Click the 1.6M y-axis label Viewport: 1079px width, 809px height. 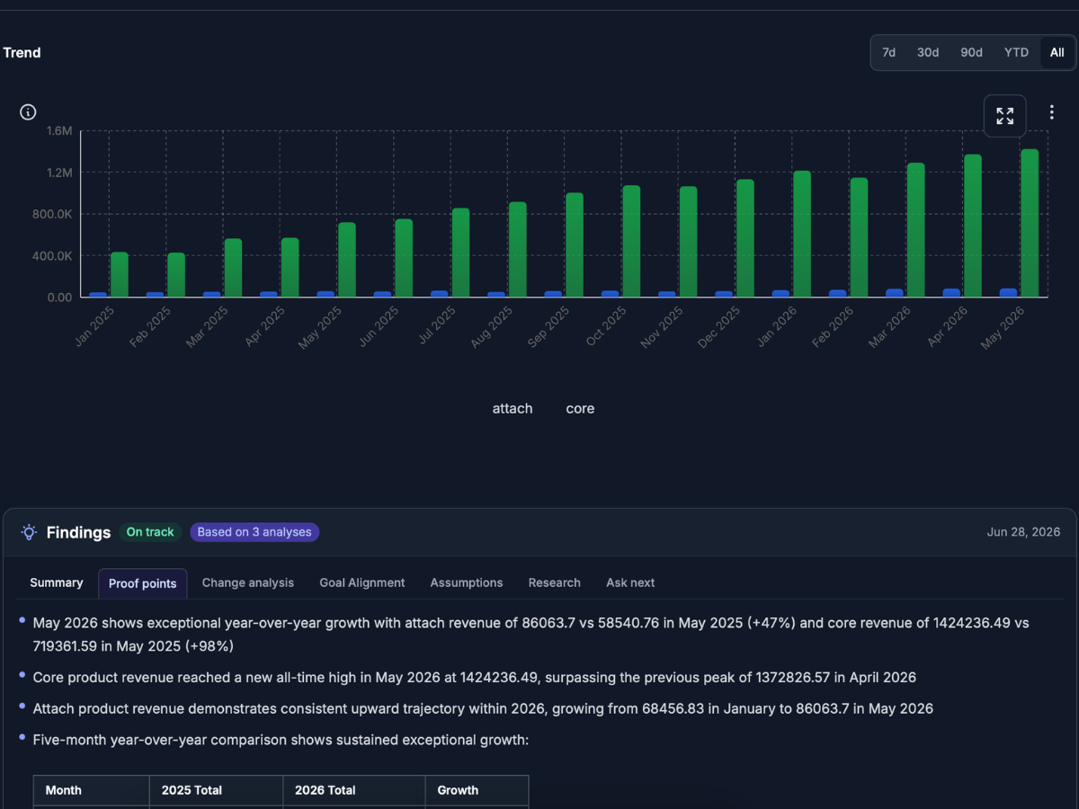tap(58, 131)
